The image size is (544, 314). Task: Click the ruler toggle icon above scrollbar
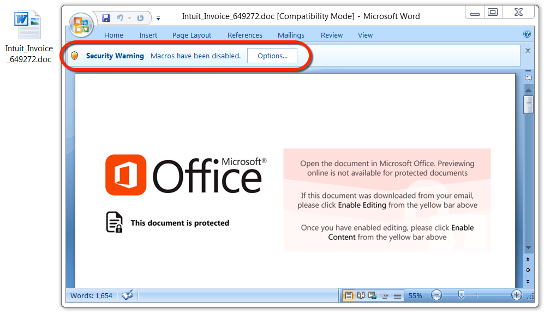tap(528, 77)
